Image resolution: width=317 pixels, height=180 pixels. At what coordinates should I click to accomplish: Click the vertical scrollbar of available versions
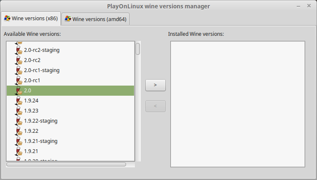pos(138,101)
